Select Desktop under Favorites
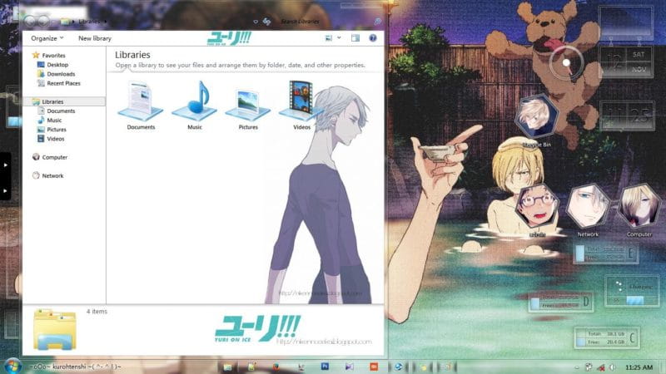Screen dimensions: 666x374 pyautogui.click(x=57, y=65)
